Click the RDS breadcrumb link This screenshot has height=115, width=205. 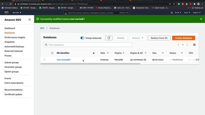point(42,28)
